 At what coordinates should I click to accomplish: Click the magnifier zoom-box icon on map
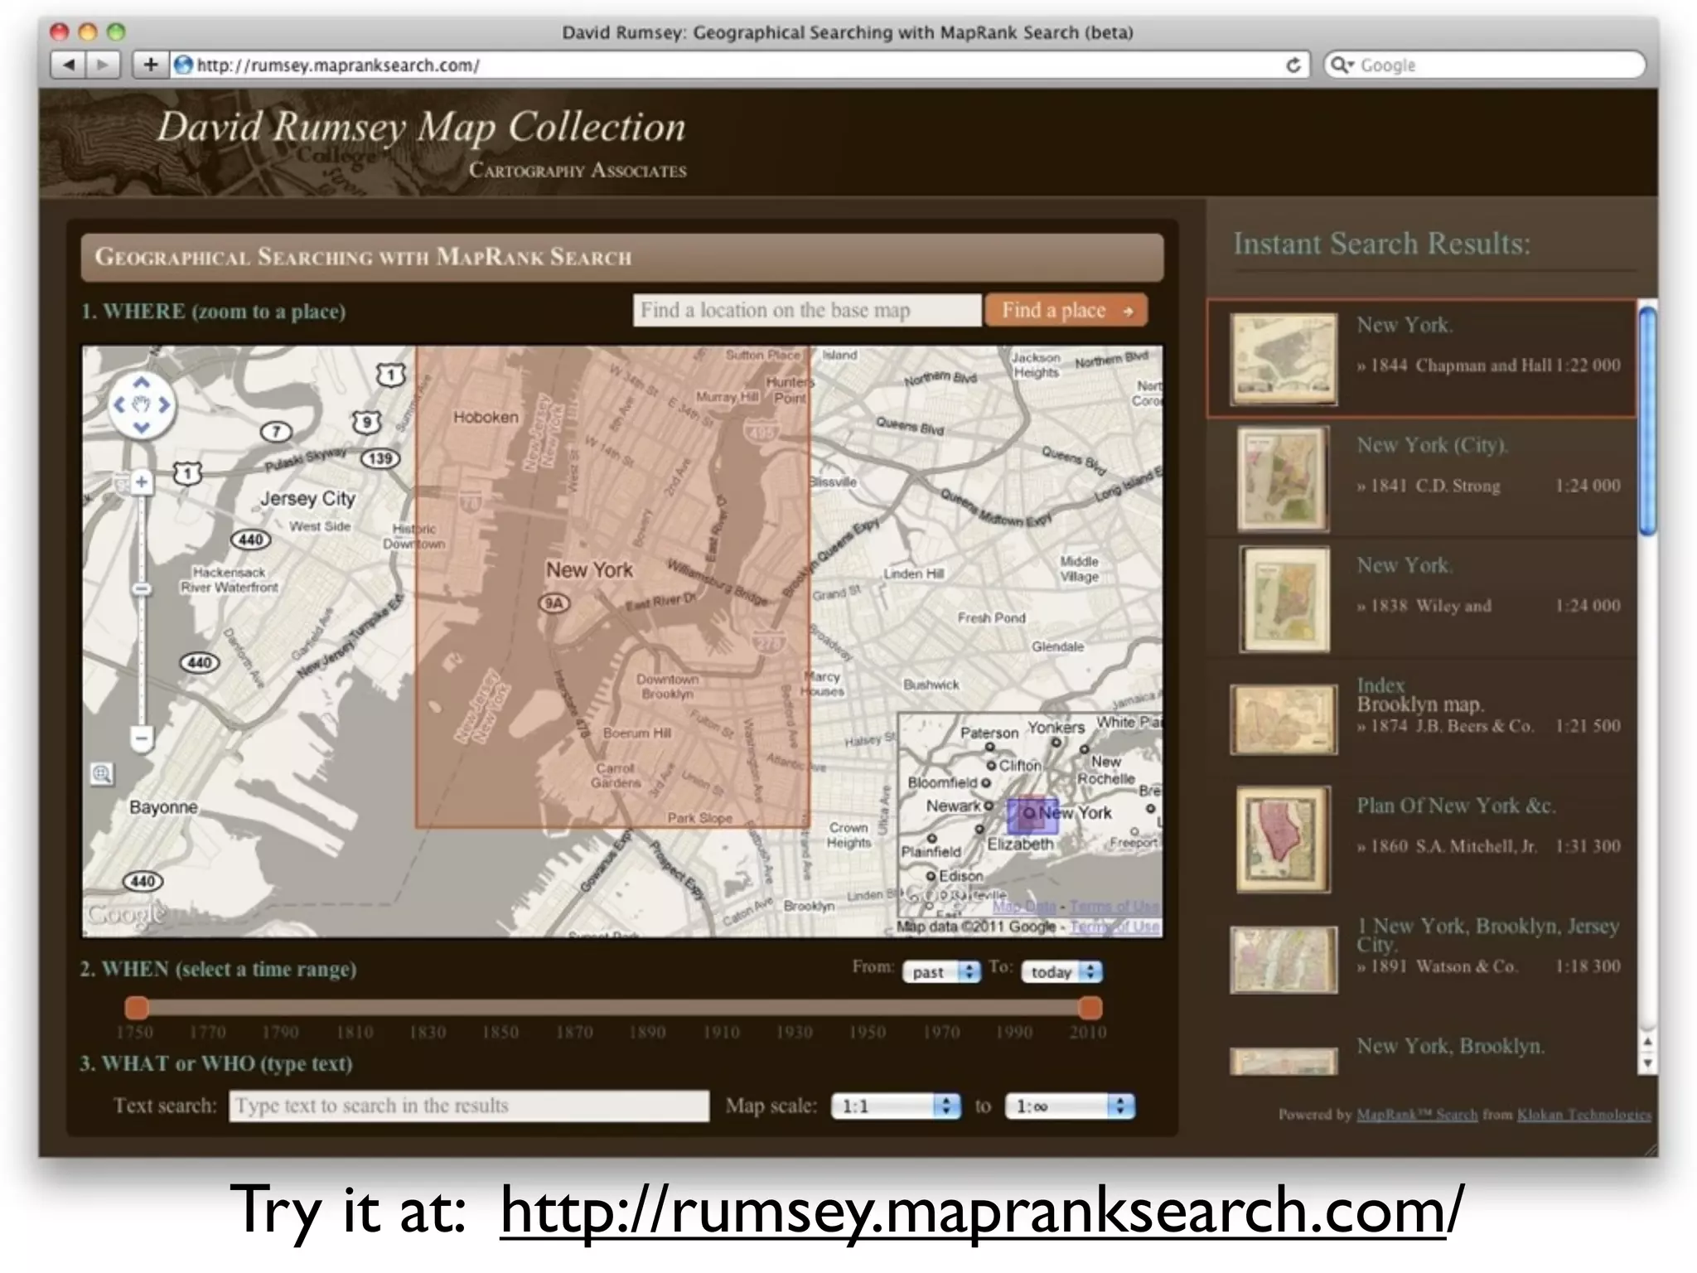pos(102,774)
